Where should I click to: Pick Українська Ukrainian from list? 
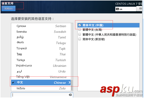point(41,66)
